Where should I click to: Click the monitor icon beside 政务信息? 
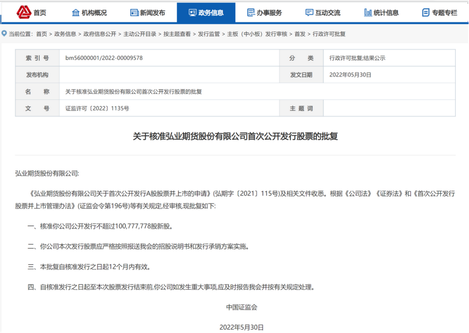tap(192, 13)
